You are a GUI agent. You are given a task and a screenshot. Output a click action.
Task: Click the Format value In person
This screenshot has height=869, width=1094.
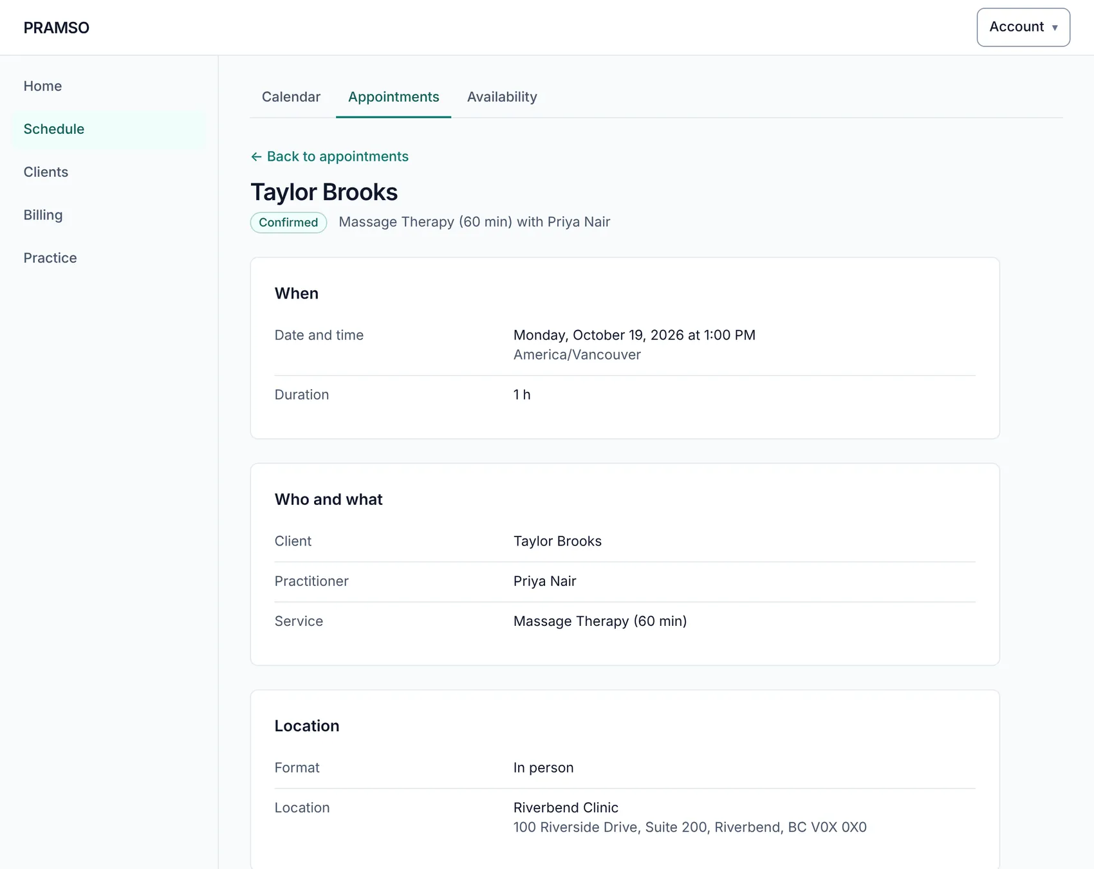[543, 768]
